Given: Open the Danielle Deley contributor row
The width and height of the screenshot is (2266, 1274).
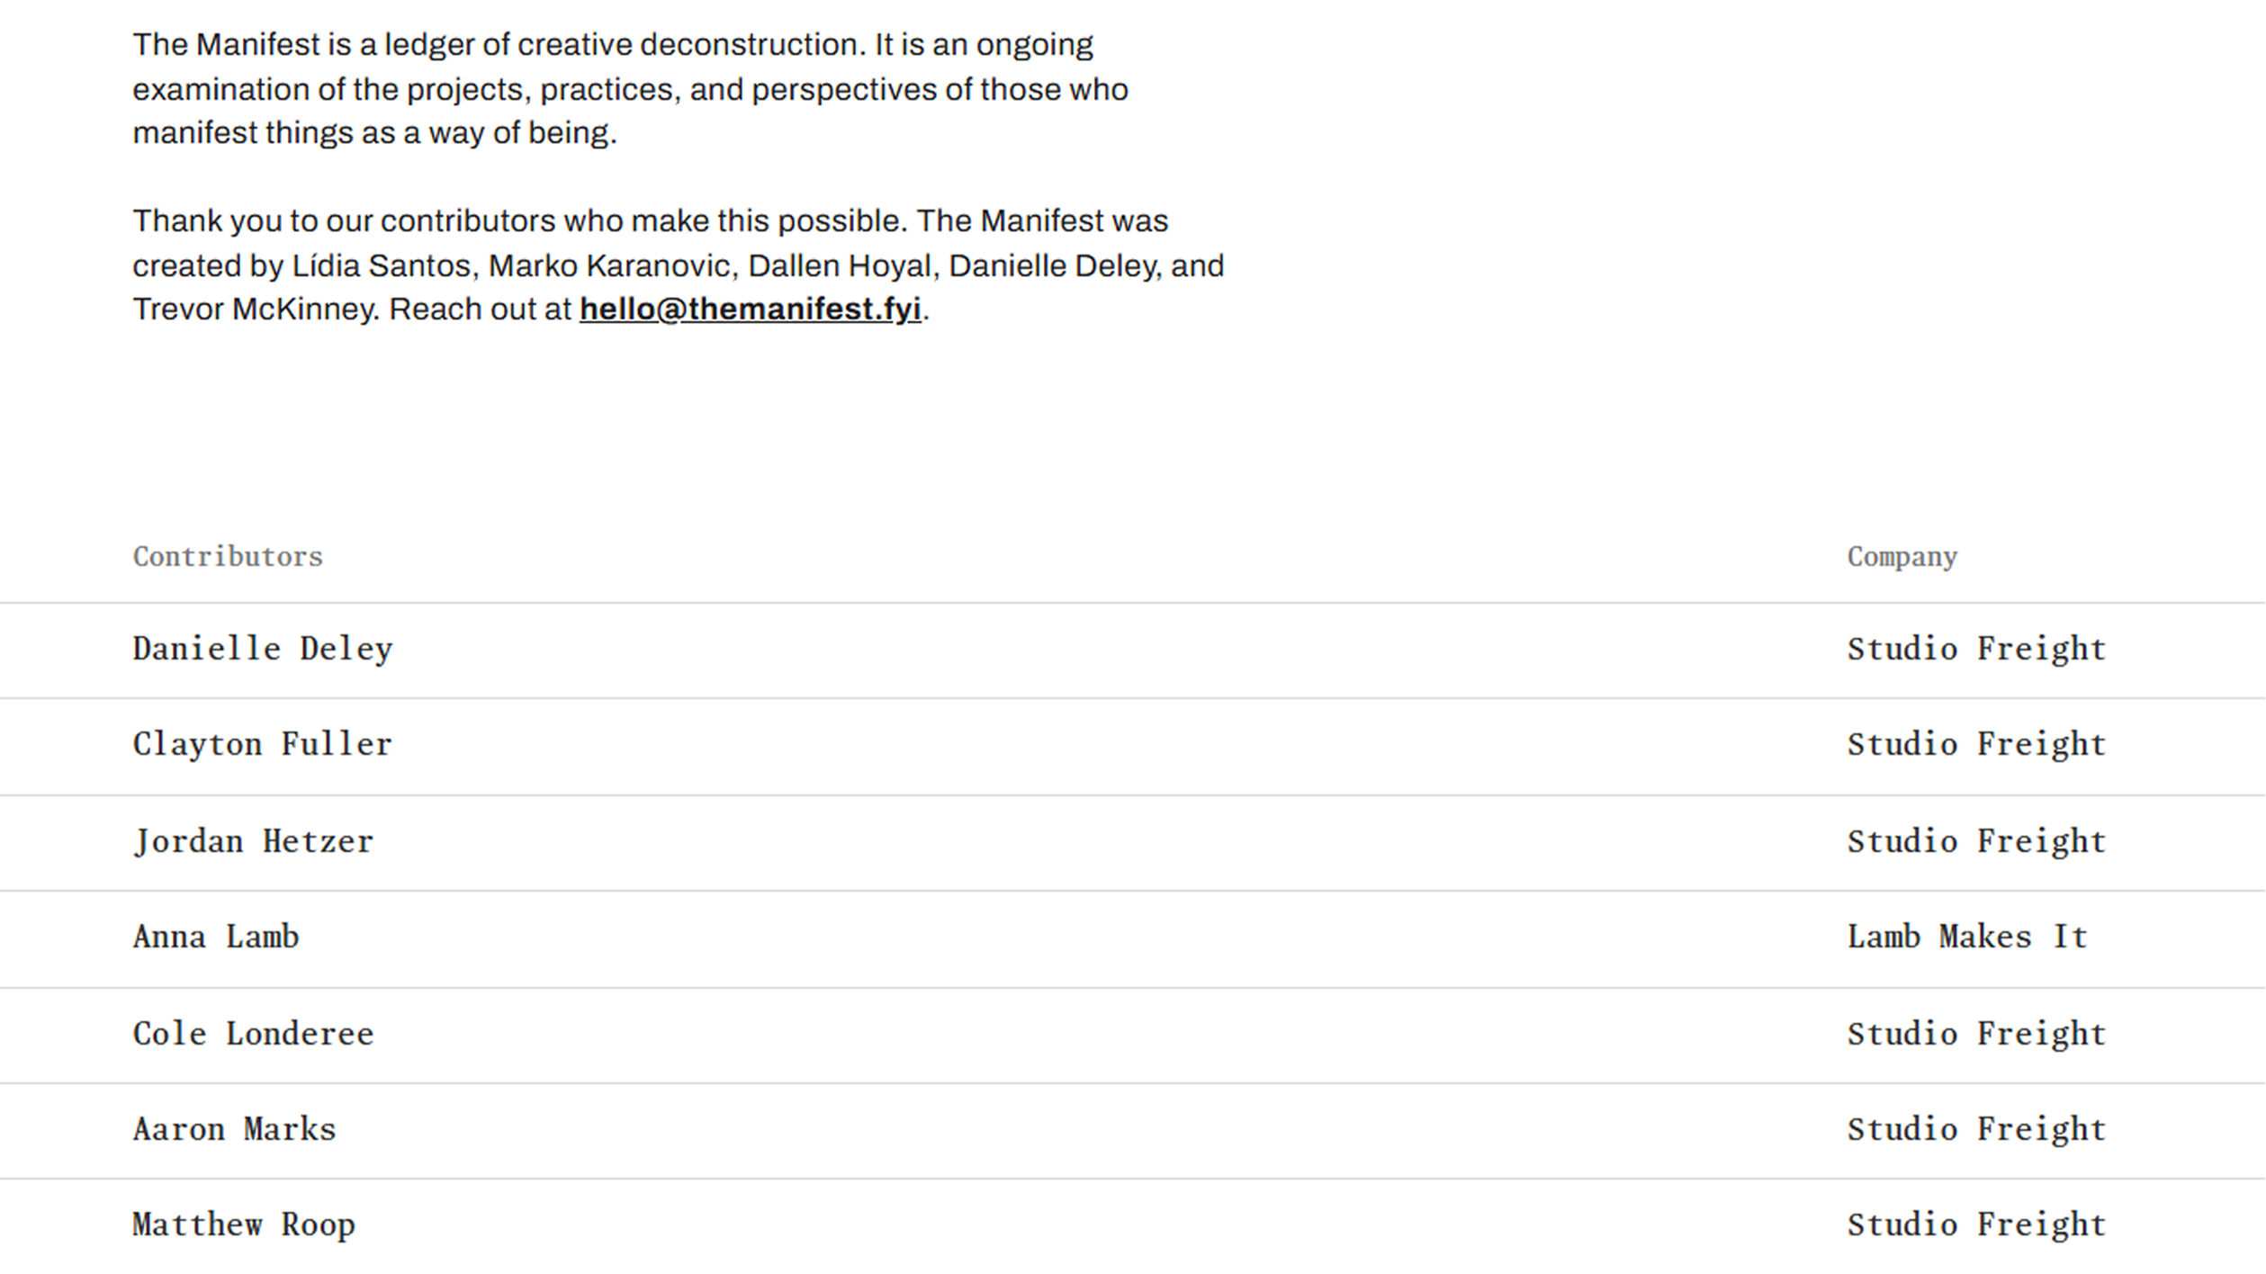Looking at the screenshot, I should click(263, 650).
